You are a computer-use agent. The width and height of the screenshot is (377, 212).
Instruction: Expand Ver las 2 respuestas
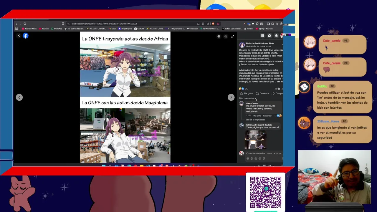[255, 120]
